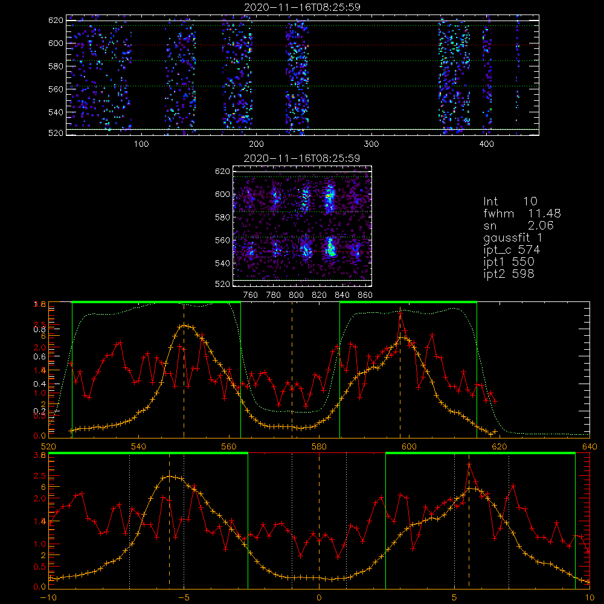Click x-axis label 860 on middle image
Image resolution: width=604 pixels, height=604 pixels.
click(x=365, y=295)
